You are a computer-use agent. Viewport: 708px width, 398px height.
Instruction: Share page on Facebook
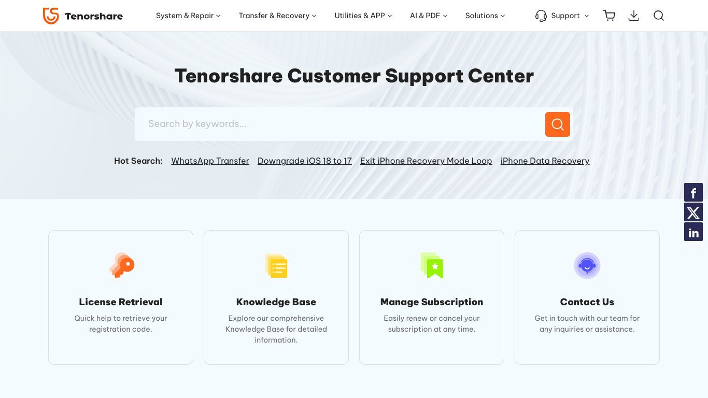point(693,192)
